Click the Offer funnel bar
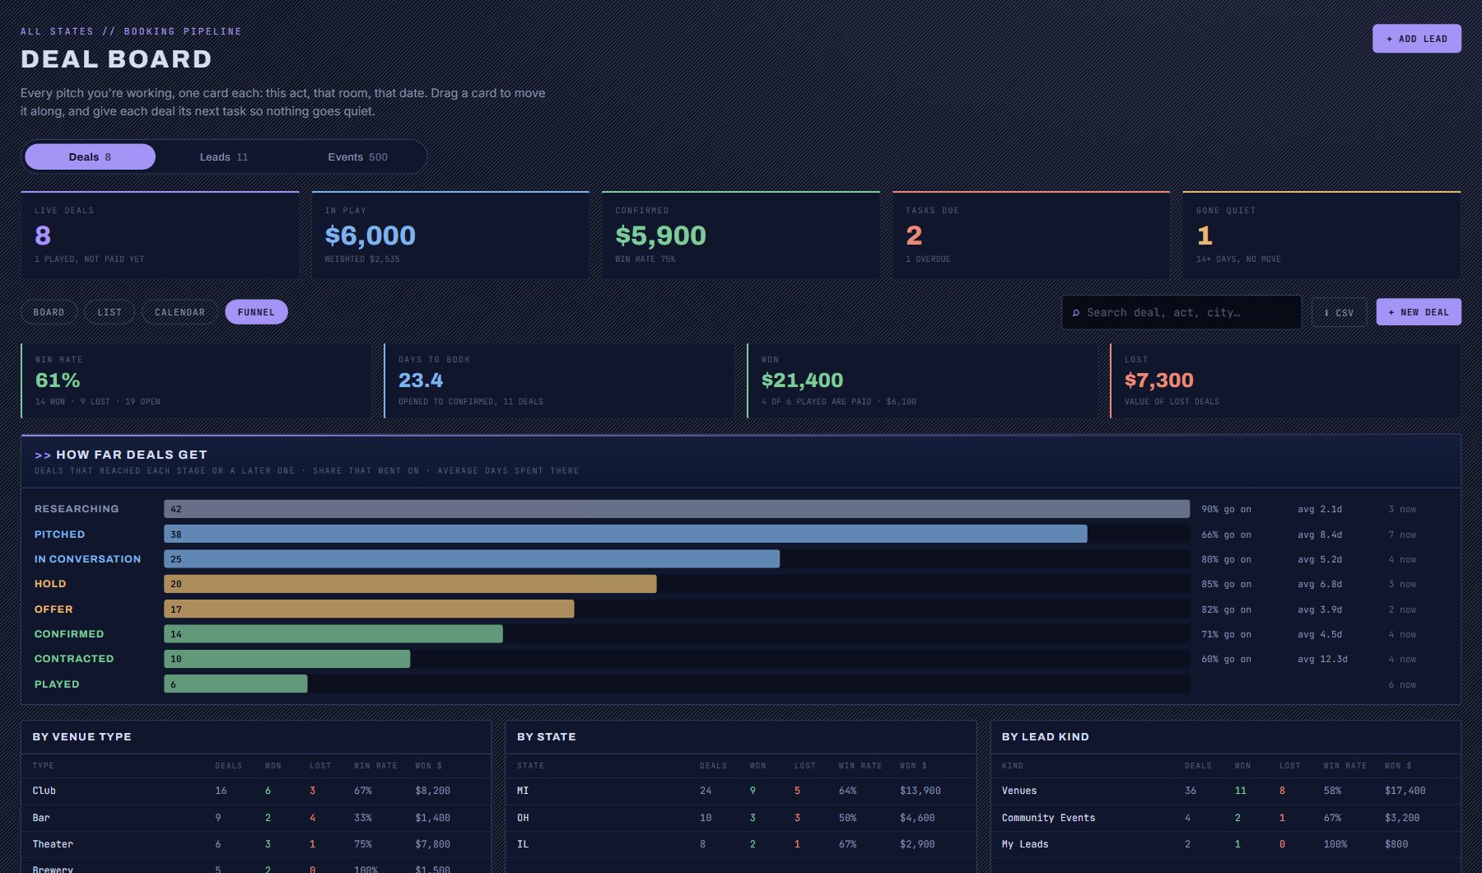 tap(369, 609)
